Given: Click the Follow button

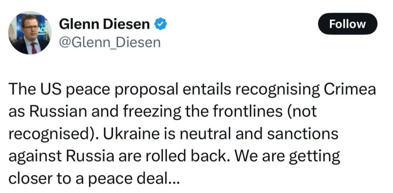Looking at the screenshot, I should tap(347, 24).
